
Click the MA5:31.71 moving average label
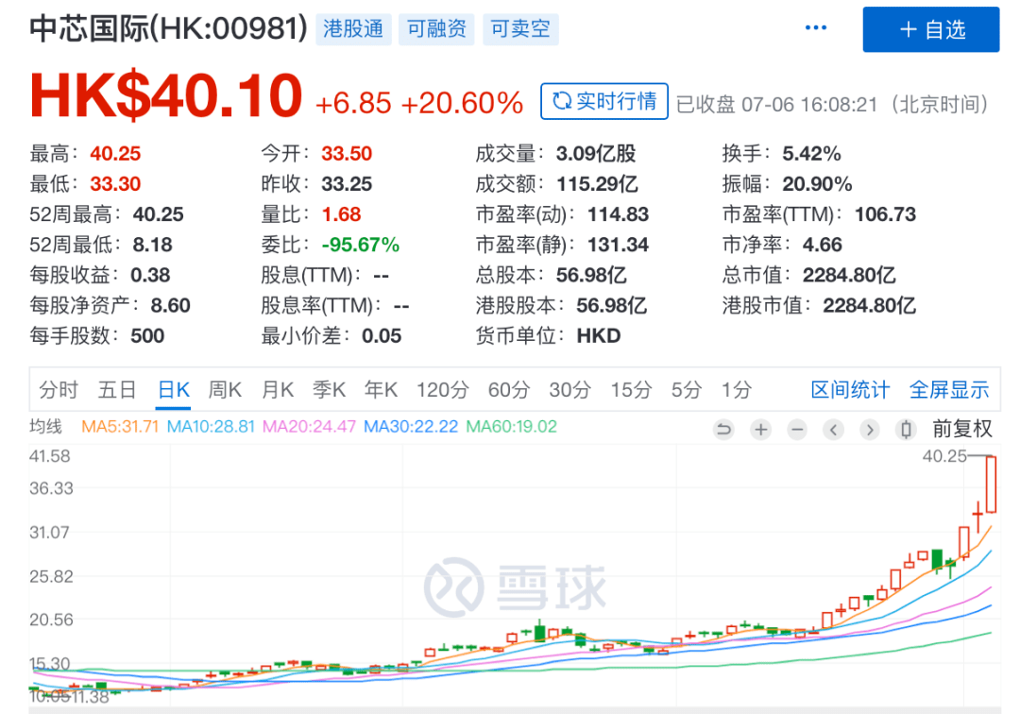[120, 427]
